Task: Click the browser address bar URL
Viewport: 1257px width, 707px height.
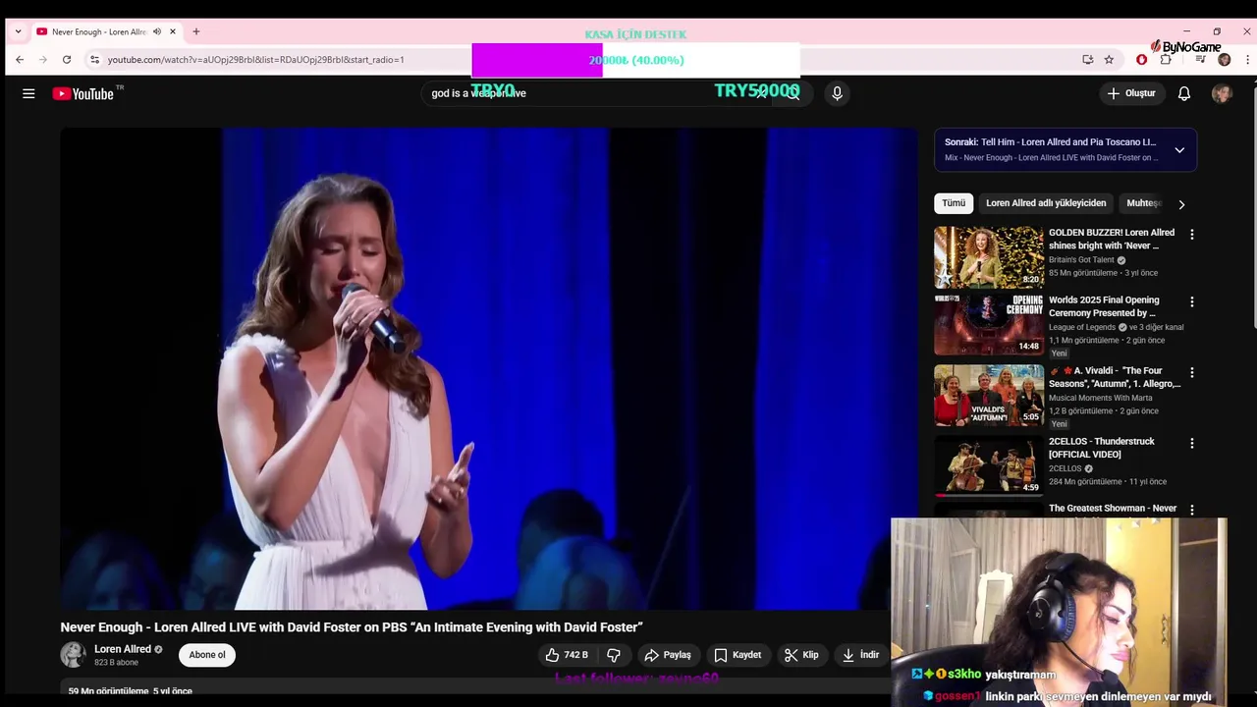Action: pyautogui.click(x=255, y=60)
